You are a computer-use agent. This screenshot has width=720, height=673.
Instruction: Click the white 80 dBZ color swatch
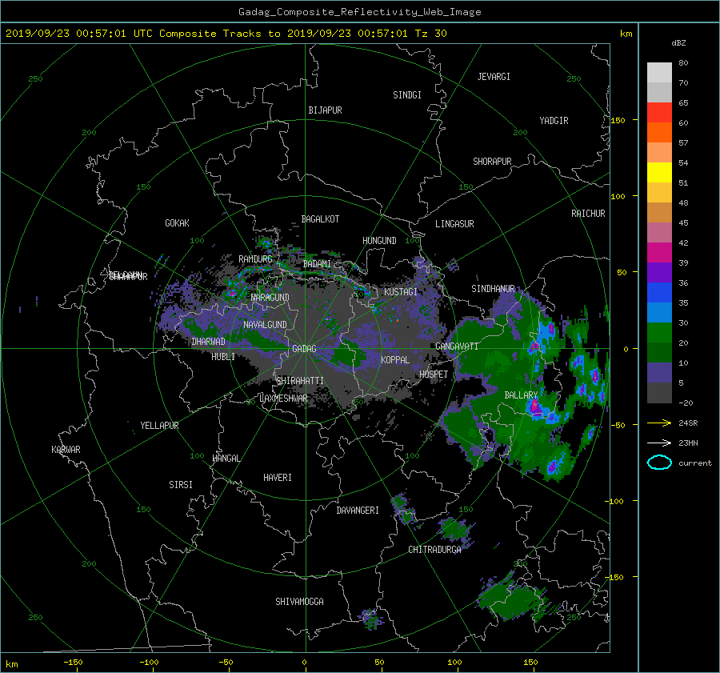(x=659, y=72)
